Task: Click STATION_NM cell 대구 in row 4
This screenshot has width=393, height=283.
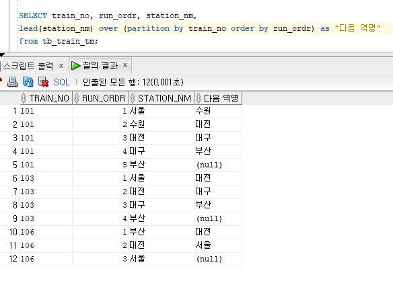Action: tap(161, 151)
